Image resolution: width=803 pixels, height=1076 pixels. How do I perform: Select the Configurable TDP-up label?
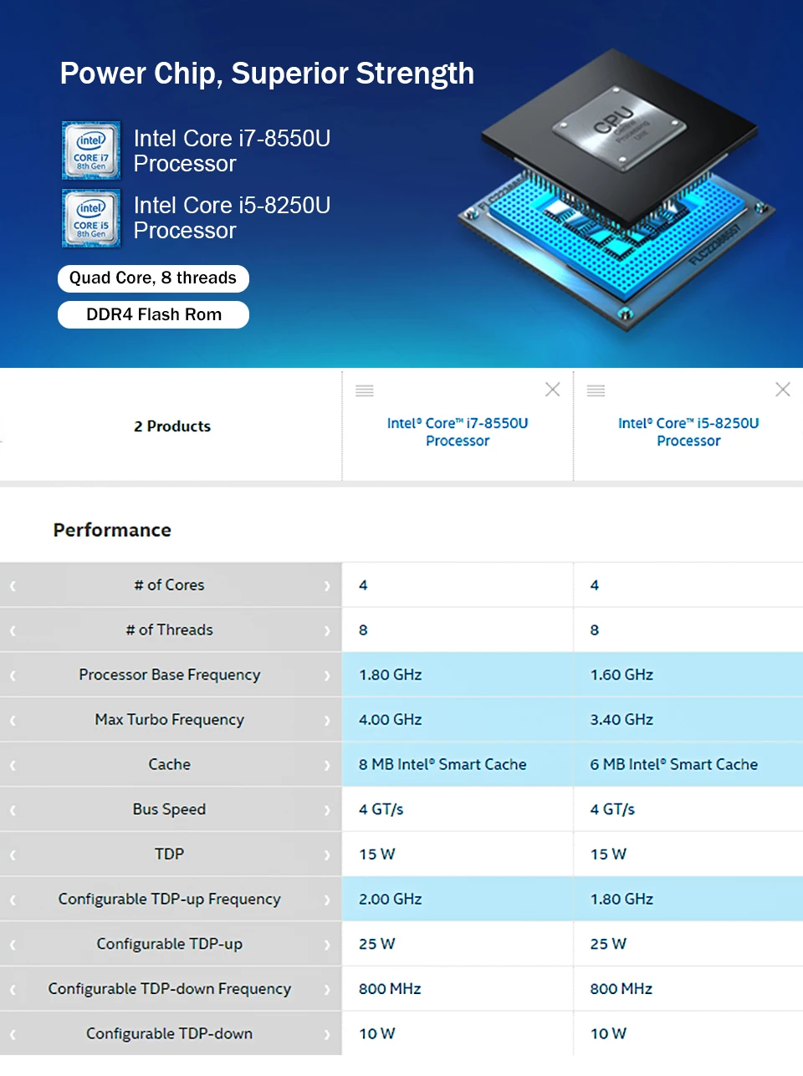click(x=170, y=944)
